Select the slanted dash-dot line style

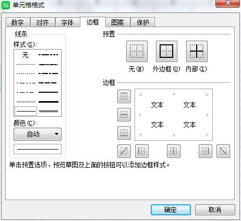click(49, 65)
